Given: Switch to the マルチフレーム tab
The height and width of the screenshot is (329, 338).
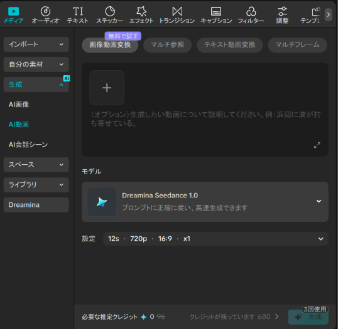Looking at the screenshot, I should coord(297,45).
